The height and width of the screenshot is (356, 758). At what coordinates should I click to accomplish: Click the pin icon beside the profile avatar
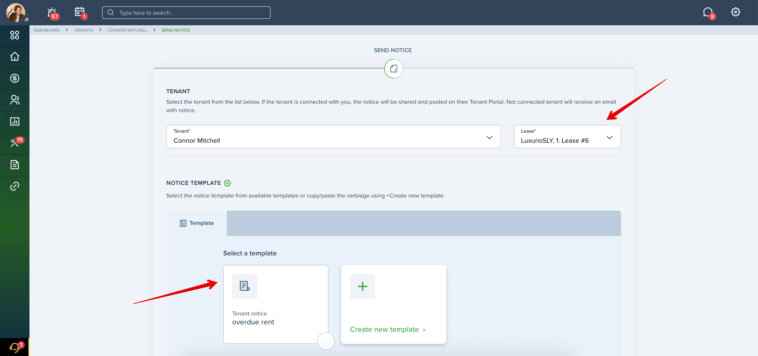pyautogui.click(x=27, y=20)
